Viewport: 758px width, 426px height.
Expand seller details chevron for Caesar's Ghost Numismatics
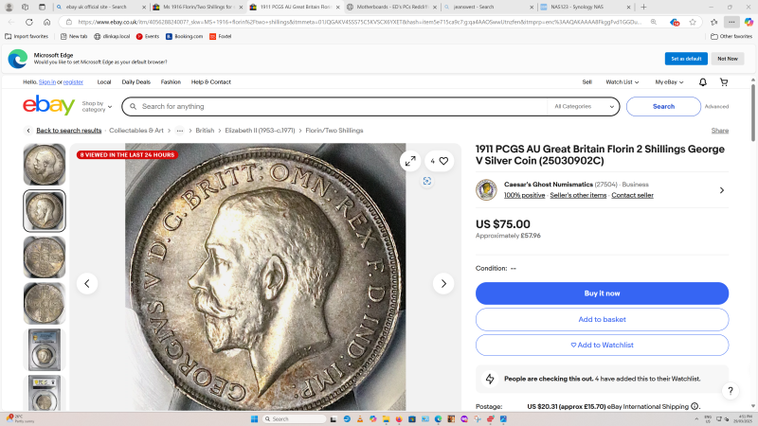(721, 190)
